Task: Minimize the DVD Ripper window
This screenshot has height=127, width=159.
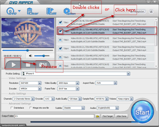Action: click(x=149, y=2)
